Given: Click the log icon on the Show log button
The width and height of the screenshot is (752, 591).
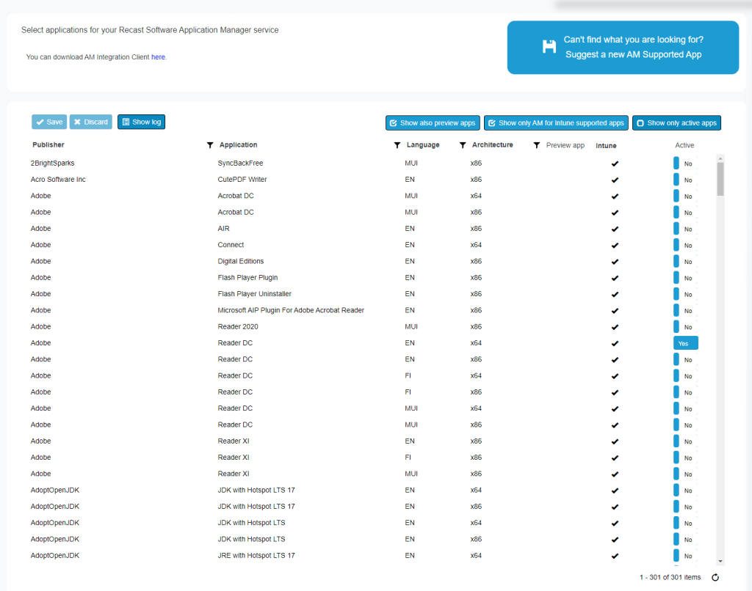Looking at the screenshot, I should click(x=126, y=122).
